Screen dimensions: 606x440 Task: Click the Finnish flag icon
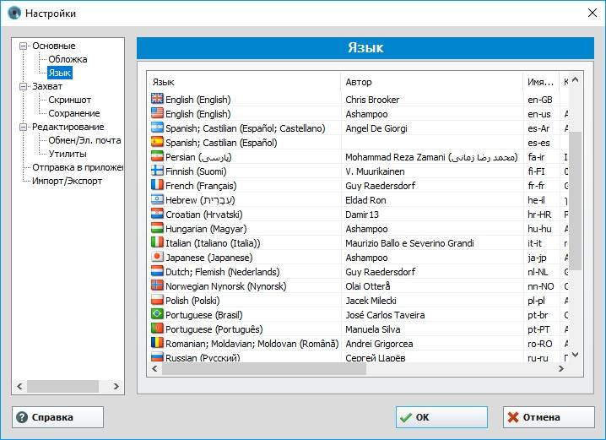157,171
